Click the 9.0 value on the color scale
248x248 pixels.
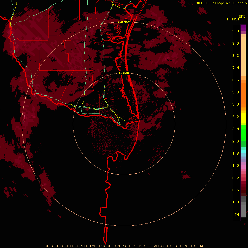click(236, 43)
